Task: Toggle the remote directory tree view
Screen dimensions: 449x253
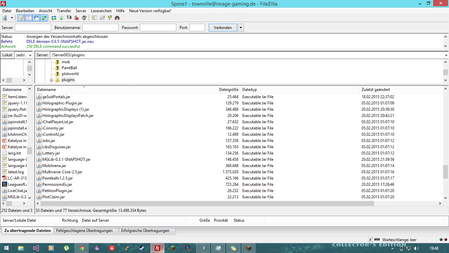Action: click(36, 18)
